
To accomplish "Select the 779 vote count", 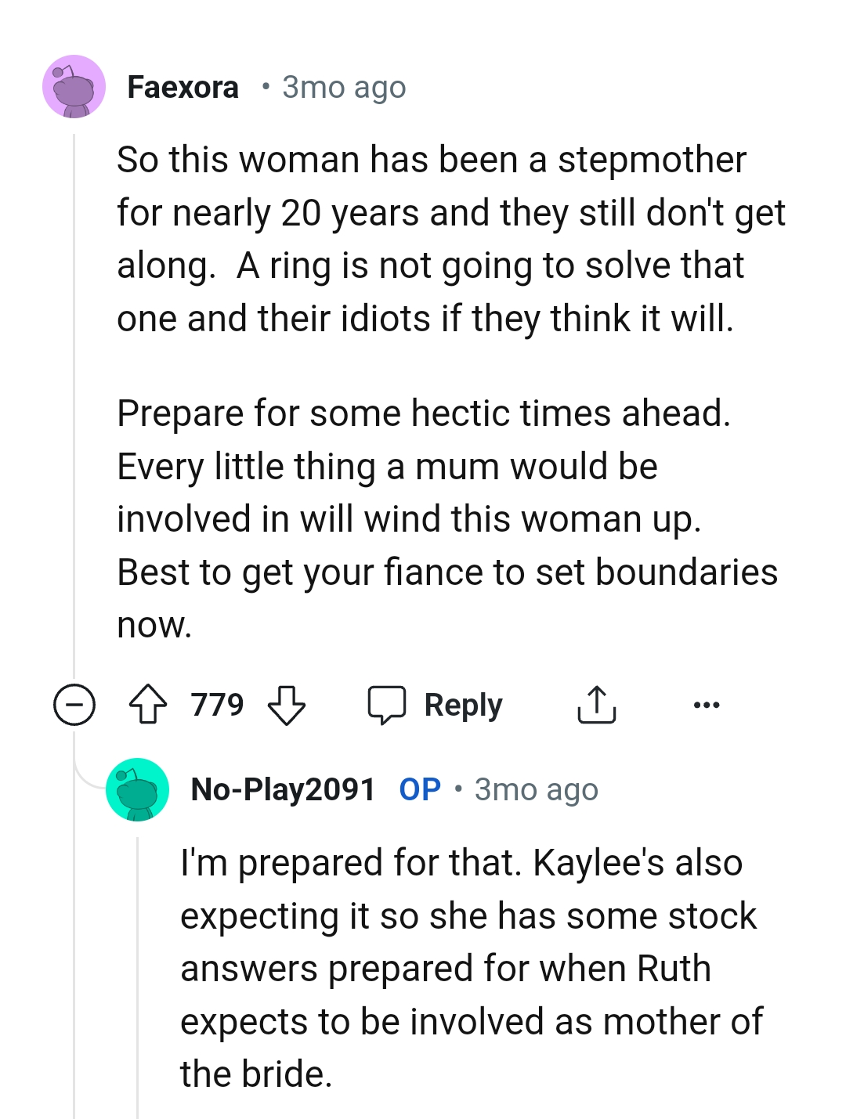I will click(x=216, y=705).
